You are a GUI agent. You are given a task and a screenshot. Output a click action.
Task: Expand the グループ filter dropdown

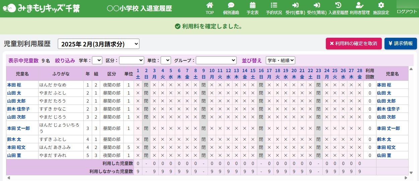coord(216,60)
